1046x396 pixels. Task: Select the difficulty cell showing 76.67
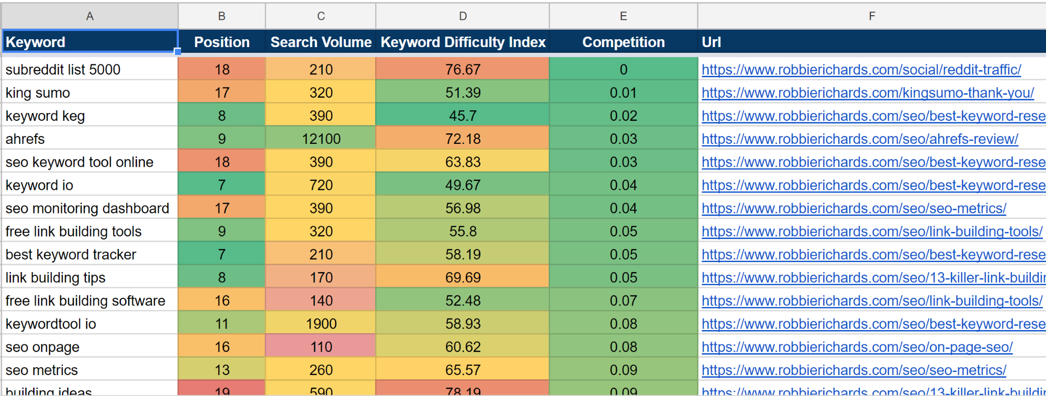[x=463, y=69]
